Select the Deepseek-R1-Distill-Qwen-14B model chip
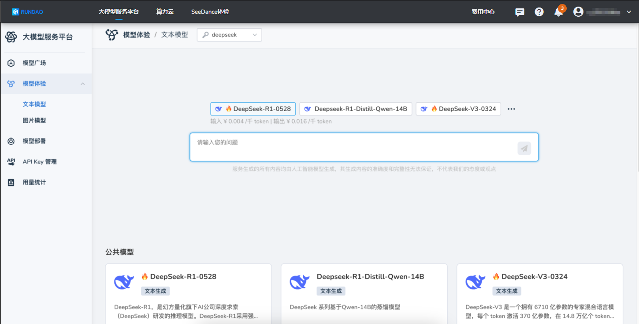This screenshot has width=639, height=324. click(x=356, y=109)
